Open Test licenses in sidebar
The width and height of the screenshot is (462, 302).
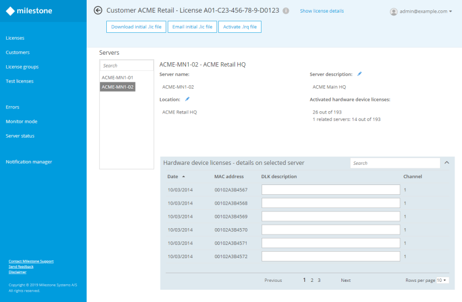click(x=20, y=81)
